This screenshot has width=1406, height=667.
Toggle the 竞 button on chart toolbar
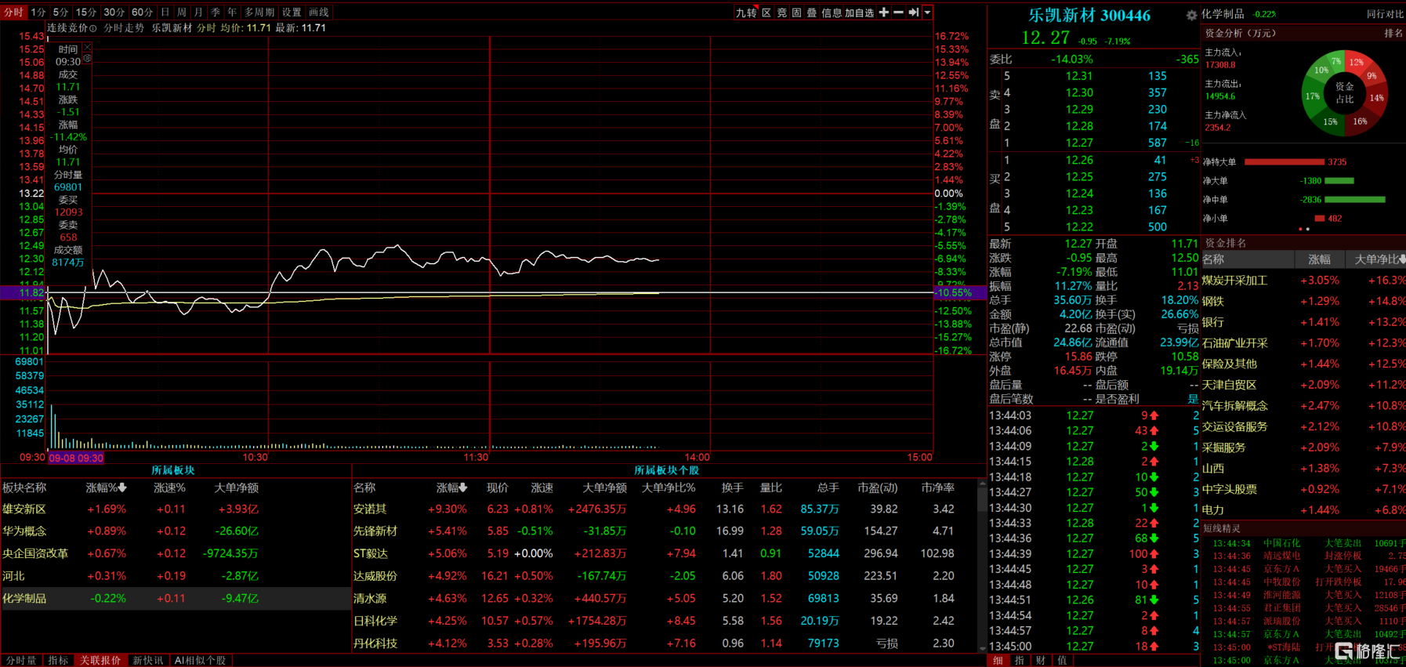(x=781, y=13)
